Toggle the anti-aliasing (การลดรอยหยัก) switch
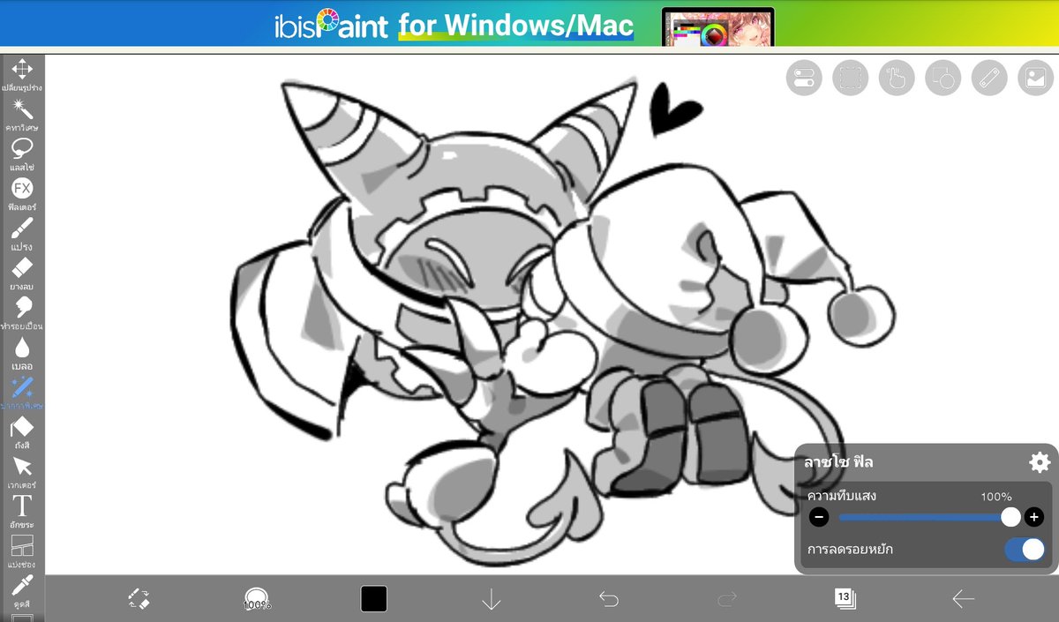The height and width of the screenshot is (622, 1059). (x=1025, y=550)
